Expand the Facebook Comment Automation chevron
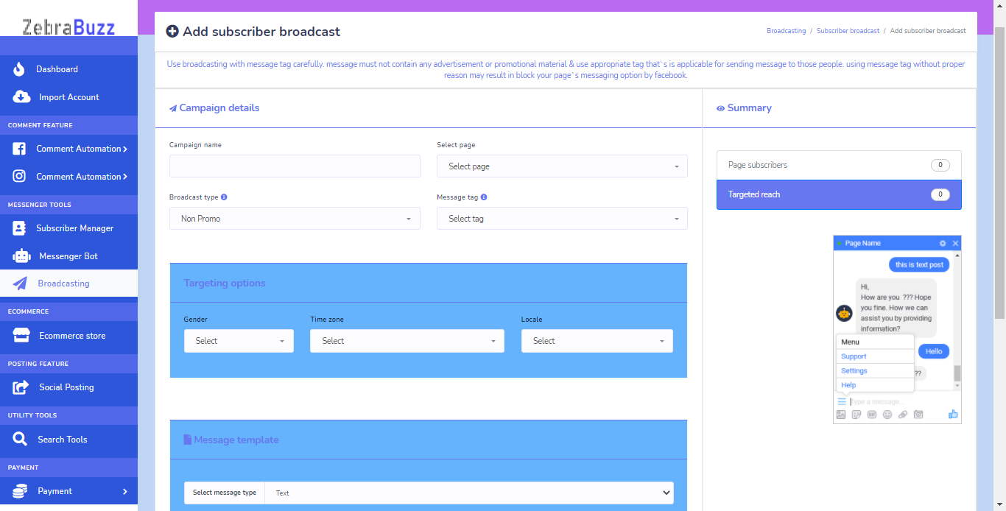 (x=125, y=149)
